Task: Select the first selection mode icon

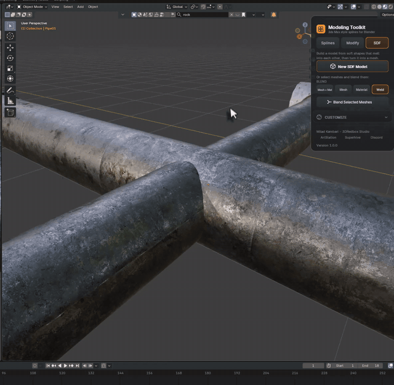Action: [x=7, y=15]
